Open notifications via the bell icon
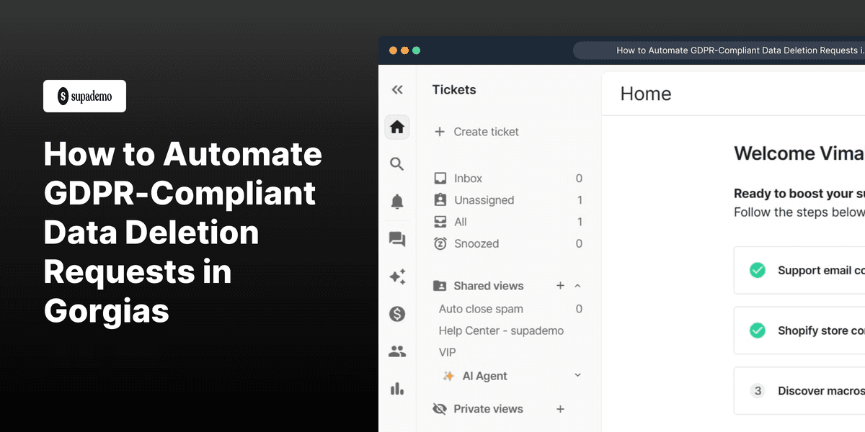The height and width of the screenshot is (432, 865). [x=397, y=202]
